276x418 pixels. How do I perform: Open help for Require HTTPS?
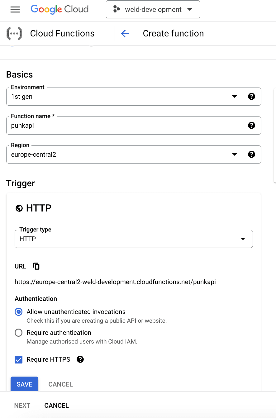point(80,359)
